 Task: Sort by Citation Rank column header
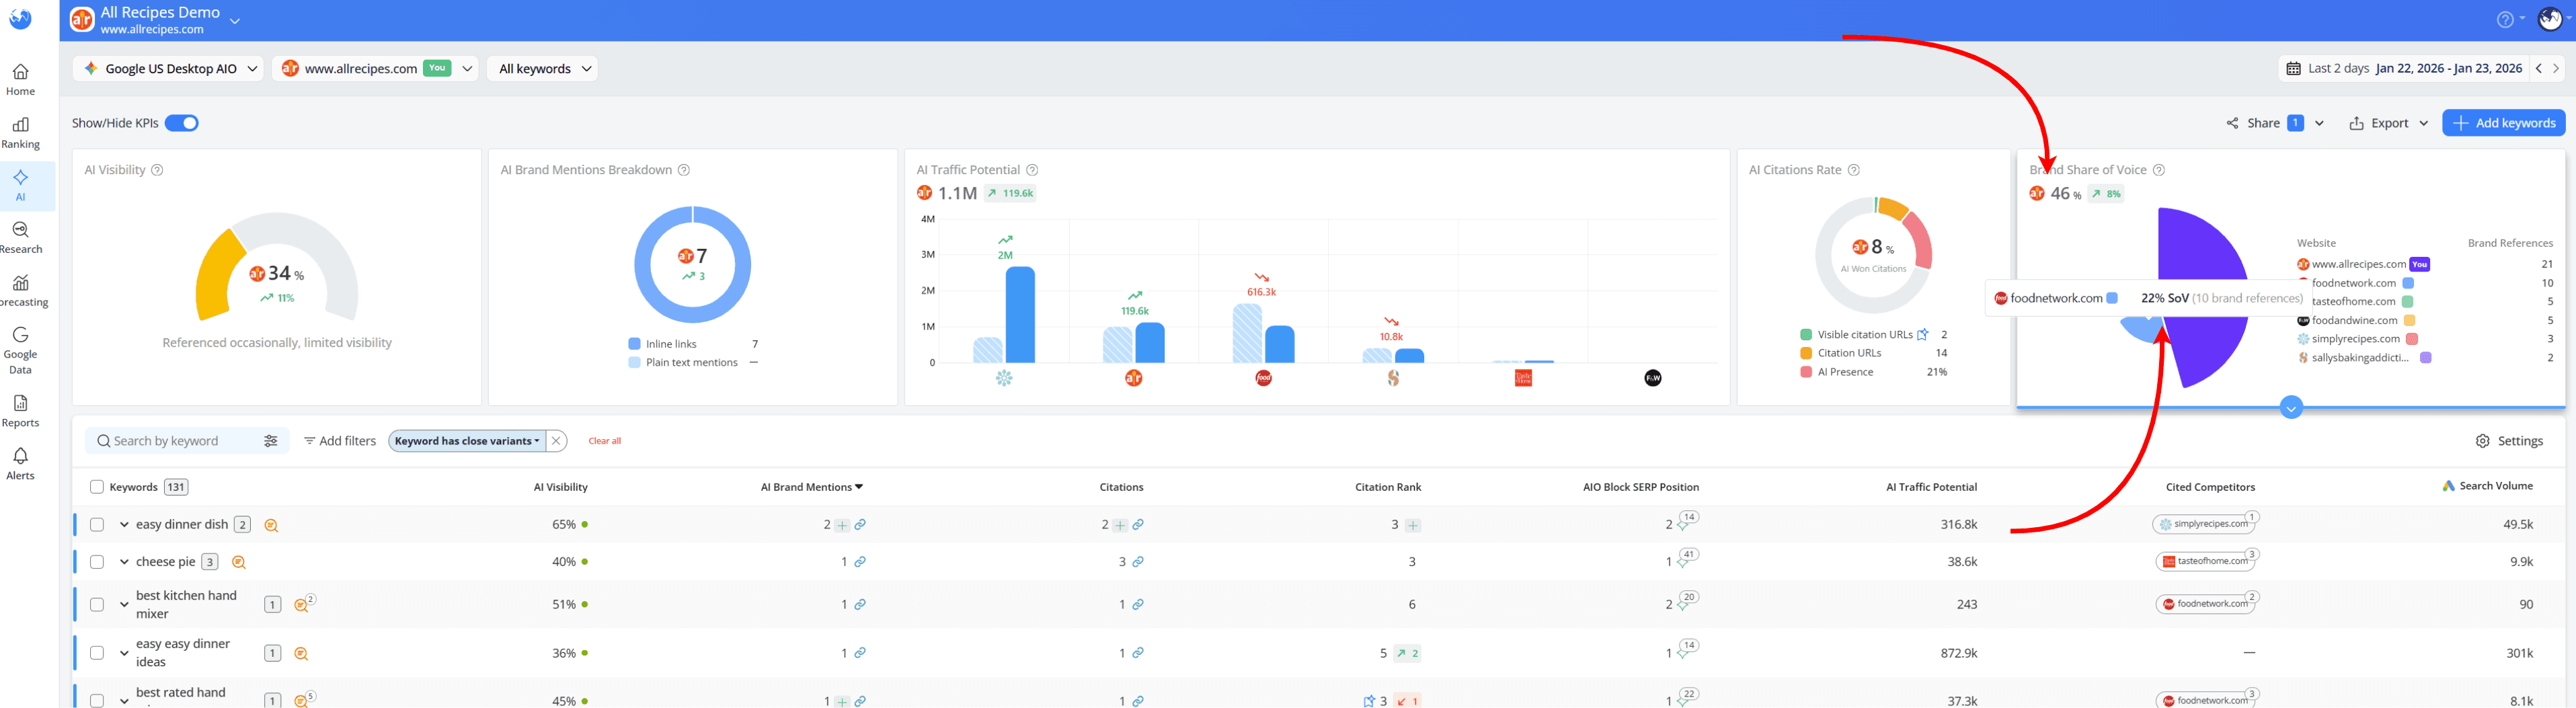(x=1388, y=487)
